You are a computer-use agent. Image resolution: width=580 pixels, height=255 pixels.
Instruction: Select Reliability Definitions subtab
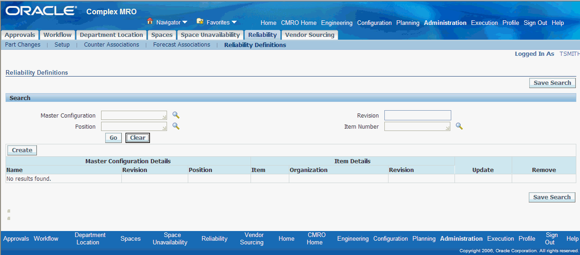click(x=255, y=45)
